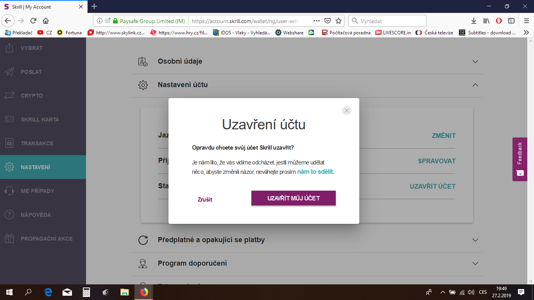Click the PROPAGAČNÍ AKCE gift icon
The width and height of the screenshot is (534, 300).
point(9,239)
